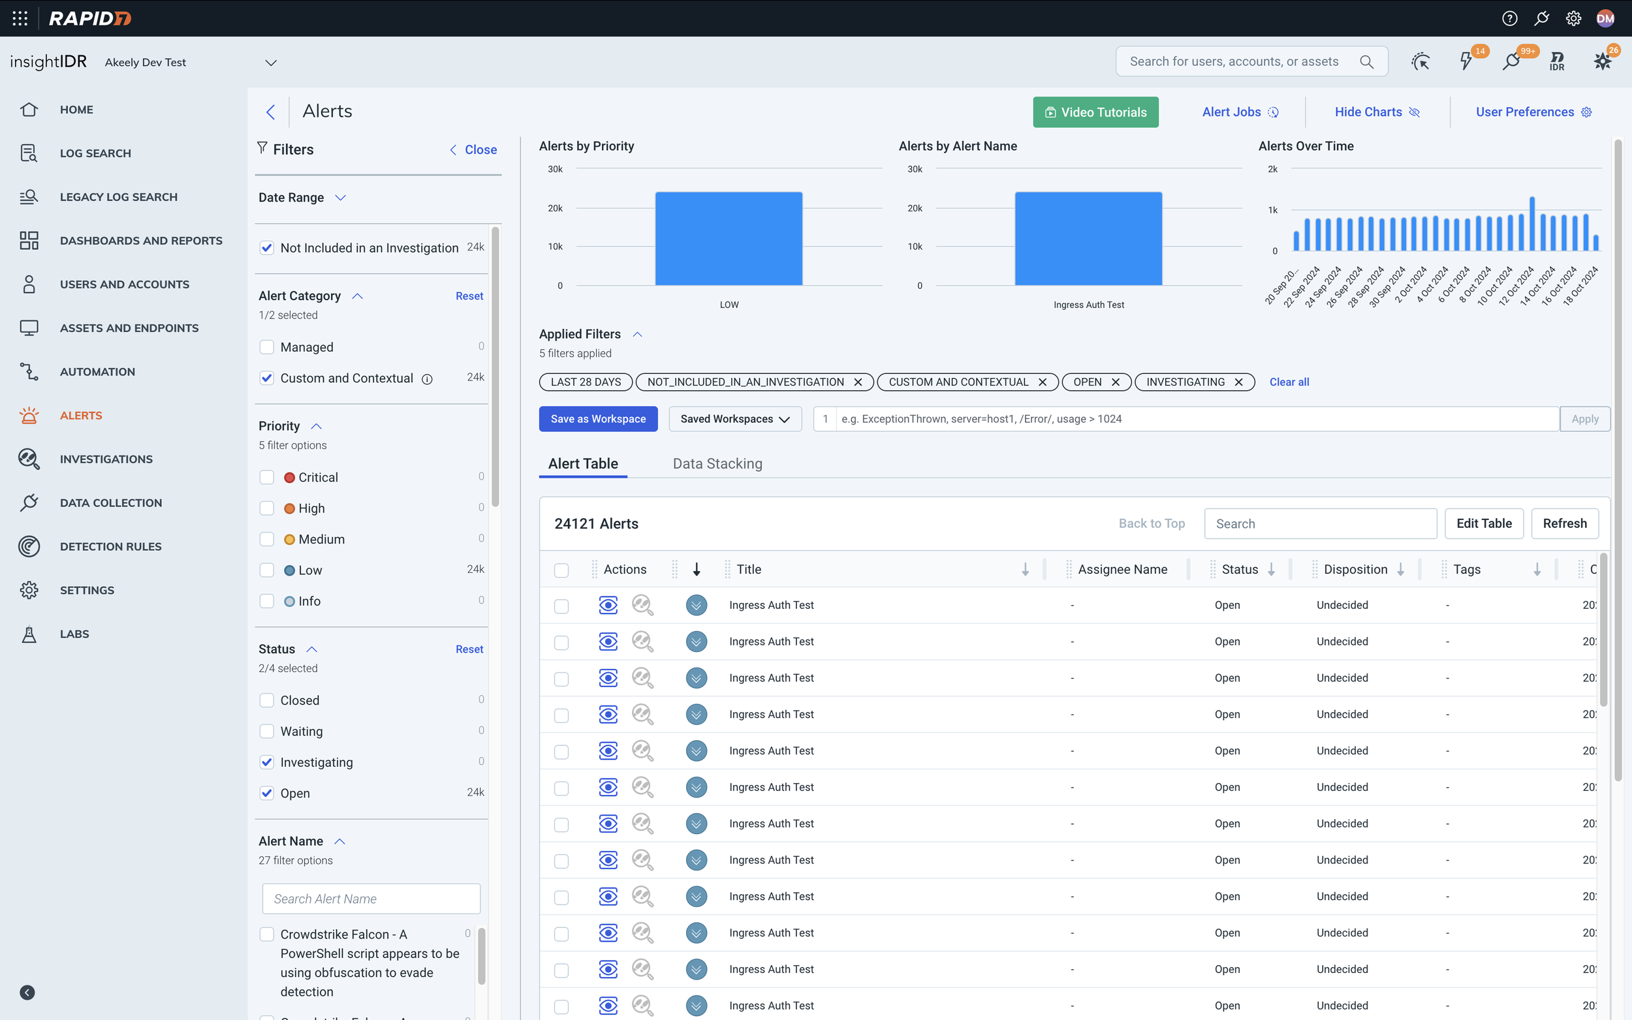Open the organization selector chevron
Screen dimensions: 1632x1020
point(270,63)
